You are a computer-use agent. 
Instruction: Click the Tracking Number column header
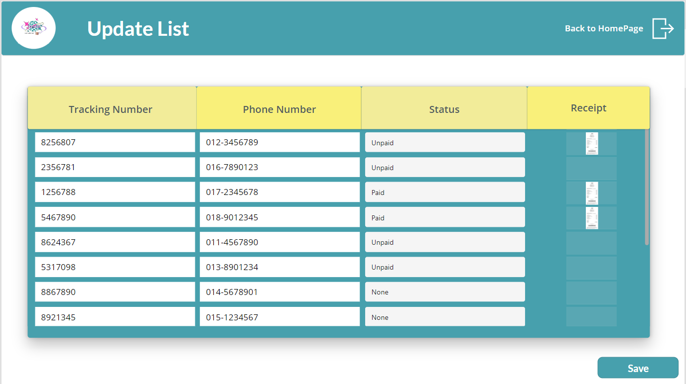(111, 109)
